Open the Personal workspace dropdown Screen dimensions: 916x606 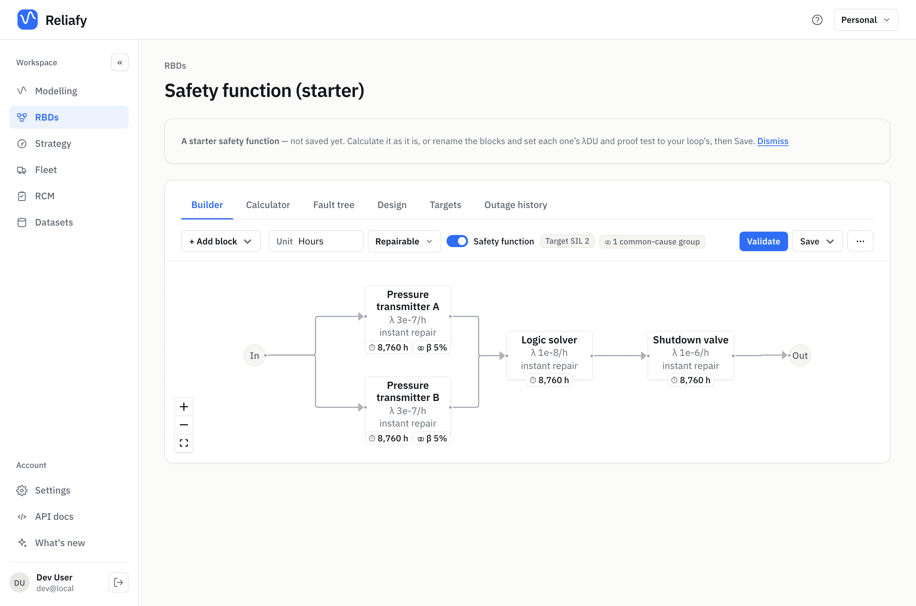click(x=866, y=20)
